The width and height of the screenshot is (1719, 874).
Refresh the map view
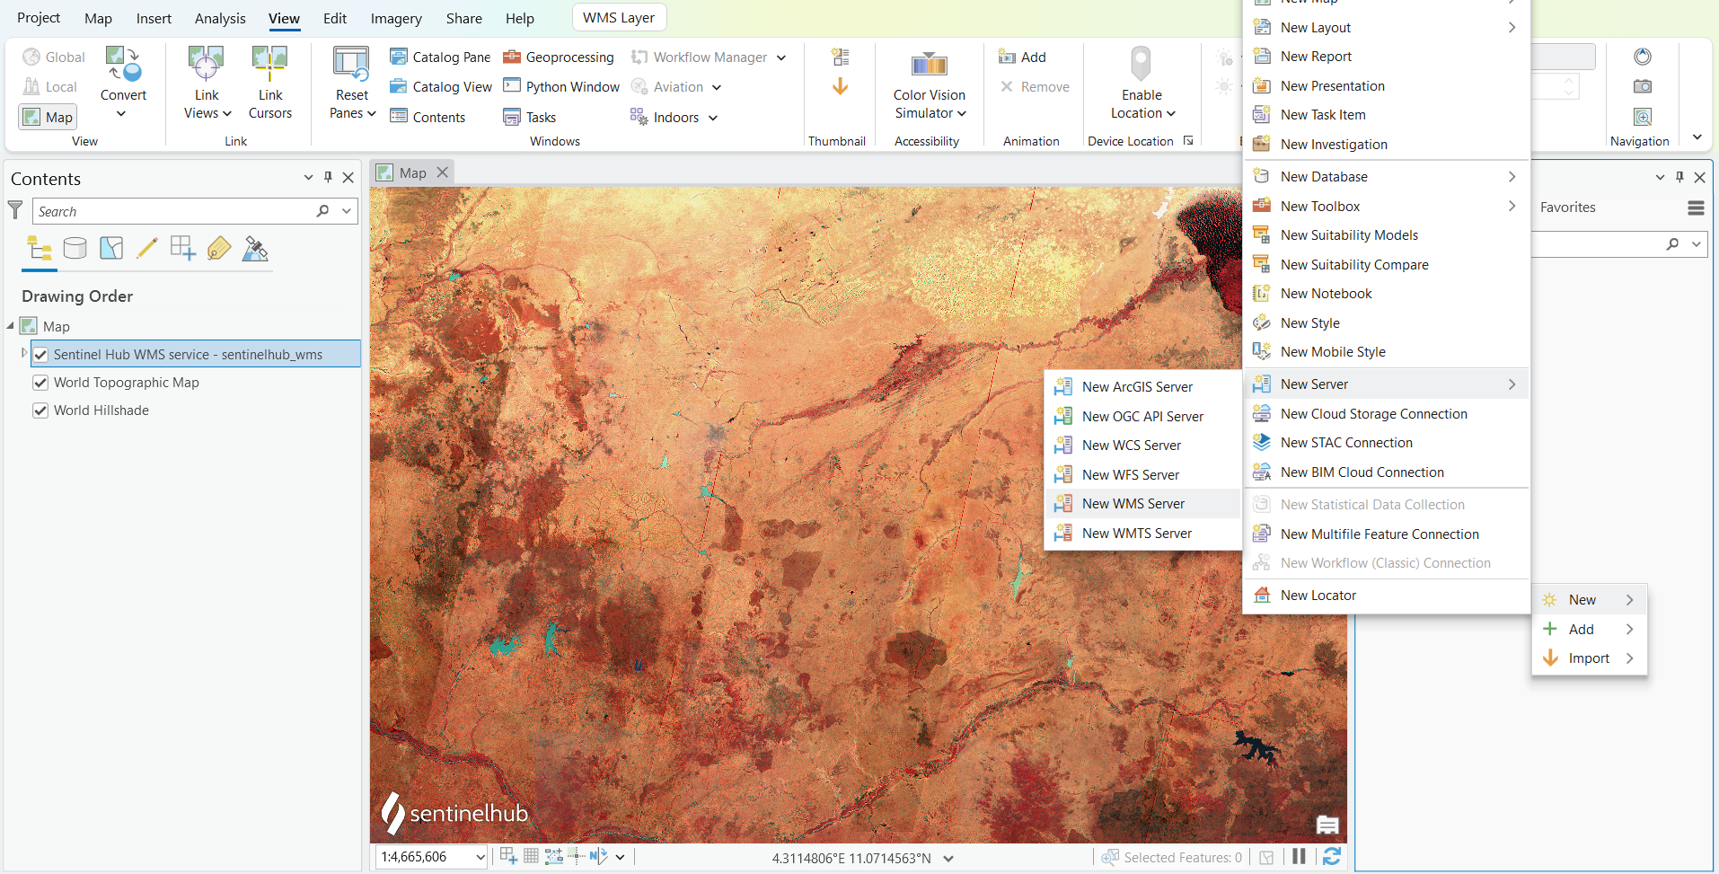point(1332,857)
